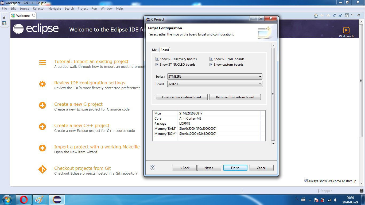Click the dialog vertical scrollbar thumb
Screen dimensions: 365x205
pyautogui.click(x=273, y=94)
